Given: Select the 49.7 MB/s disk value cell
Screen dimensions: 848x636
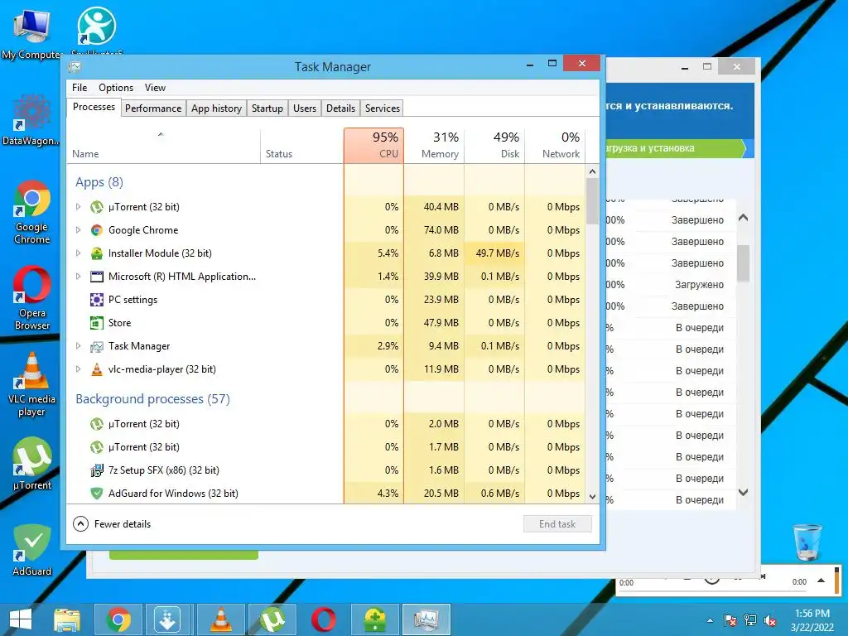Looking at the screenshot, I should 494,253.
